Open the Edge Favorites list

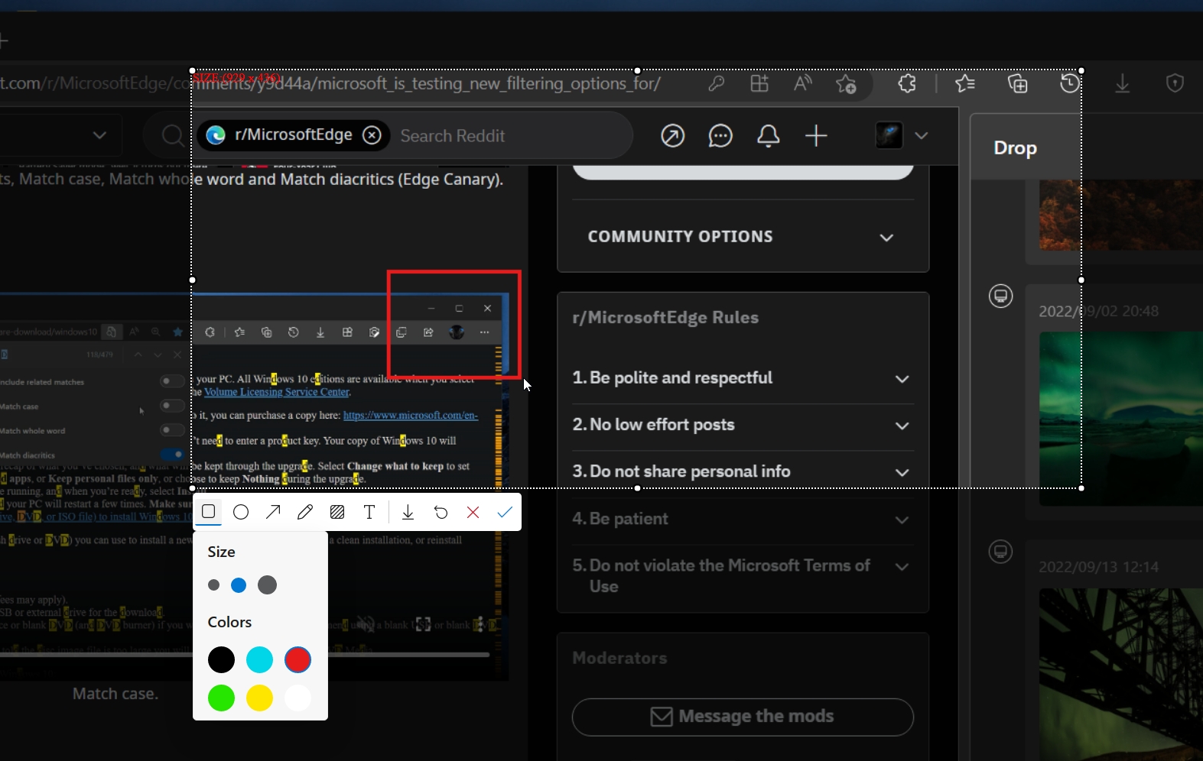[965, 83]
